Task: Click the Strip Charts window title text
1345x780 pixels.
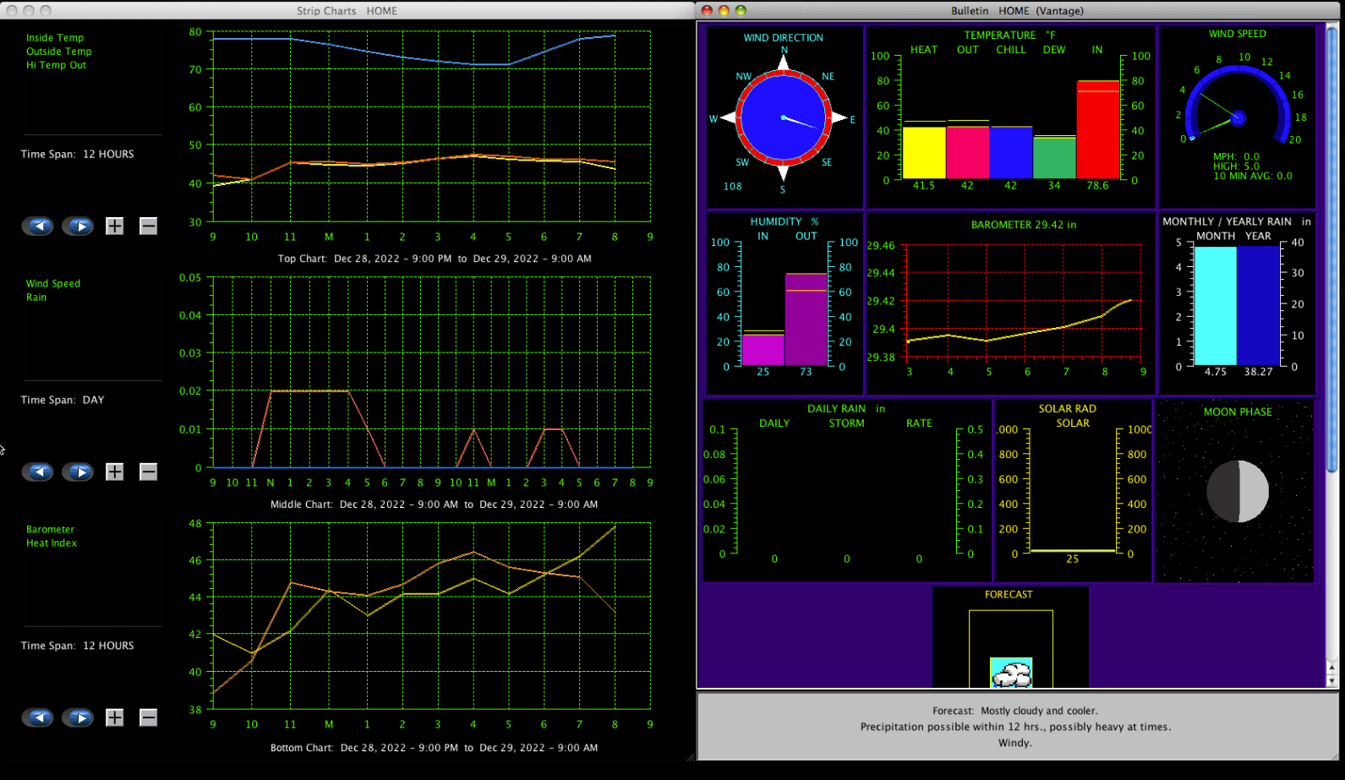Action: click(347, 11)
